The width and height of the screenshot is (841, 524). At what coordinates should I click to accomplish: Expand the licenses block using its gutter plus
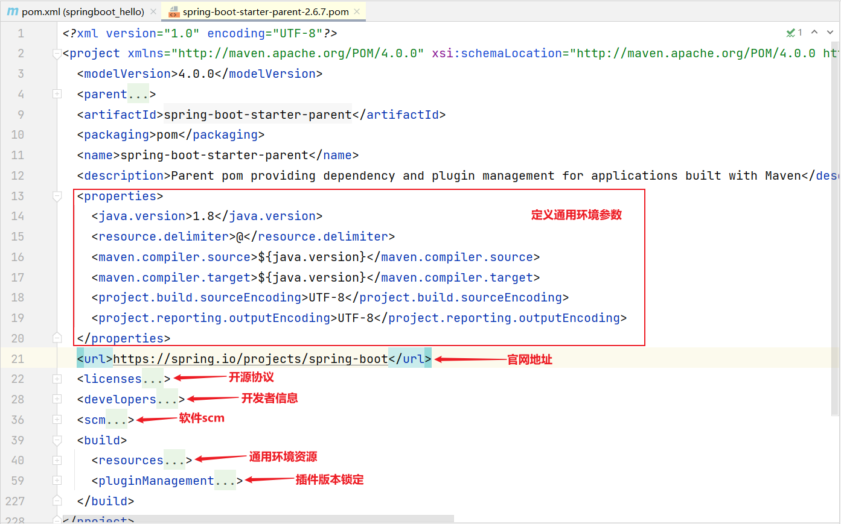pyautogui.click(x=57, y=379)
